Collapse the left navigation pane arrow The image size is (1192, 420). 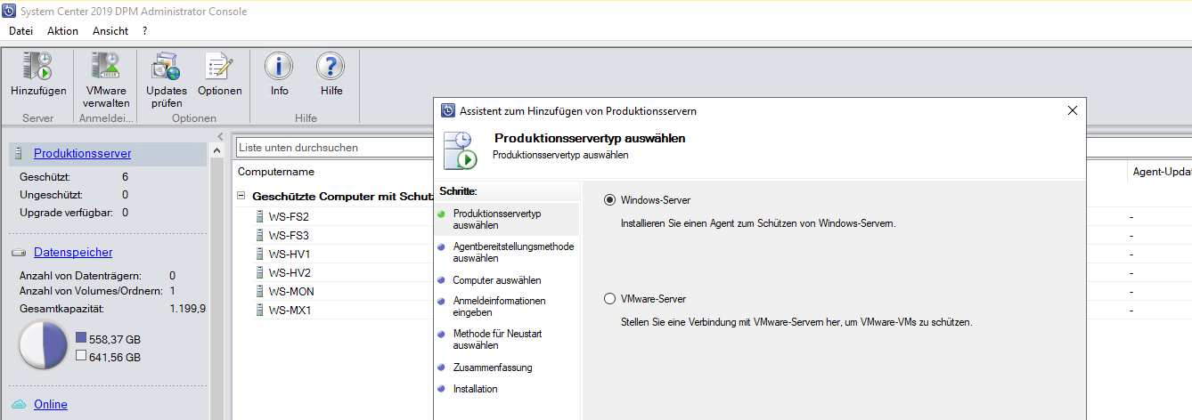click(x=220, y=136)
